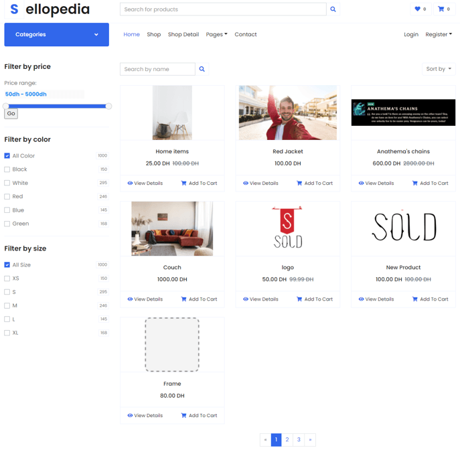Image resolution: width=460 pixels, height=450 pixels.
Task: Open the Shop nav item
Action: coord(154,34)
